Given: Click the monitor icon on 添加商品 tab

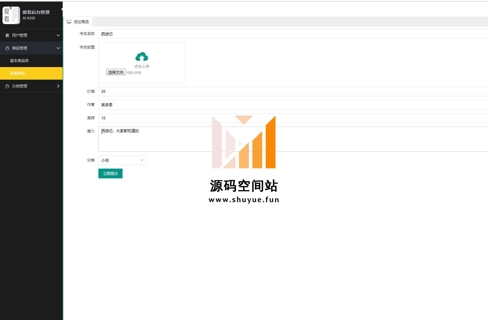Looking at the screenshot, I should click(69, 22).
